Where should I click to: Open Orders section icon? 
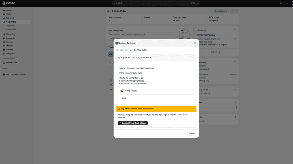[4, 14]
